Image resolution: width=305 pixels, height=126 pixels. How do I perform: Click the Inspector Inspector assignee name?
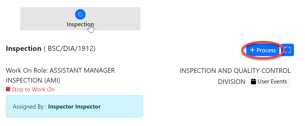point(74,107)
